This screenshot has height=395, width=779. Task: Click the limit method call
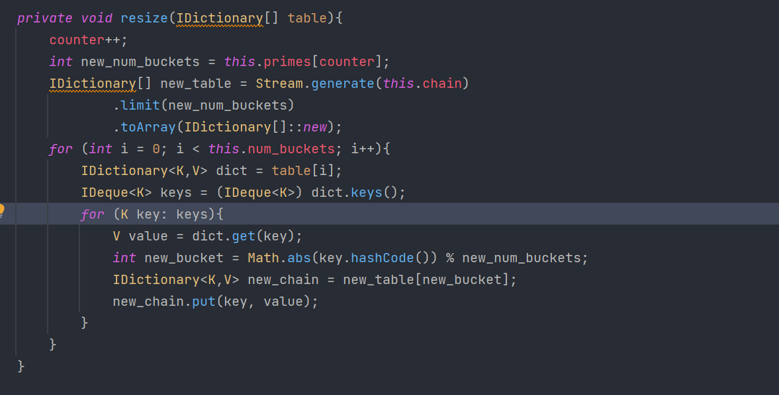(x=140, y=106)
